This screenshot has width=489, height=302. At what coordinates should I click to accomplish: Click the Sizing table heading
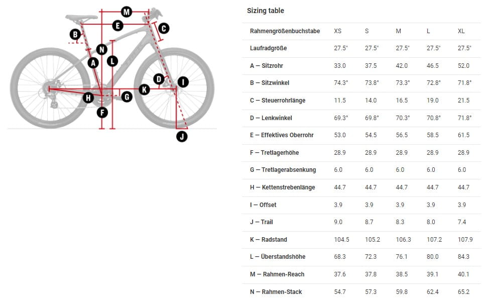pos(266,11)
